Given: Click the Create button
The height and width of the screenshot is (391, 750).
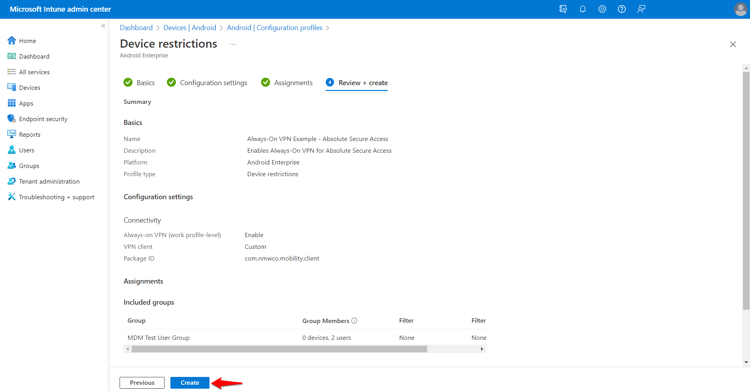Looking at the screenshot, I should [x=190, y=382].
